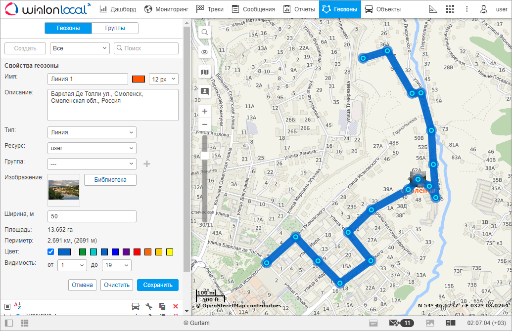The height and width of the screenshot is (331, 512).
Task: Click the bottom bar picture icon
Action: pos(430,323)
